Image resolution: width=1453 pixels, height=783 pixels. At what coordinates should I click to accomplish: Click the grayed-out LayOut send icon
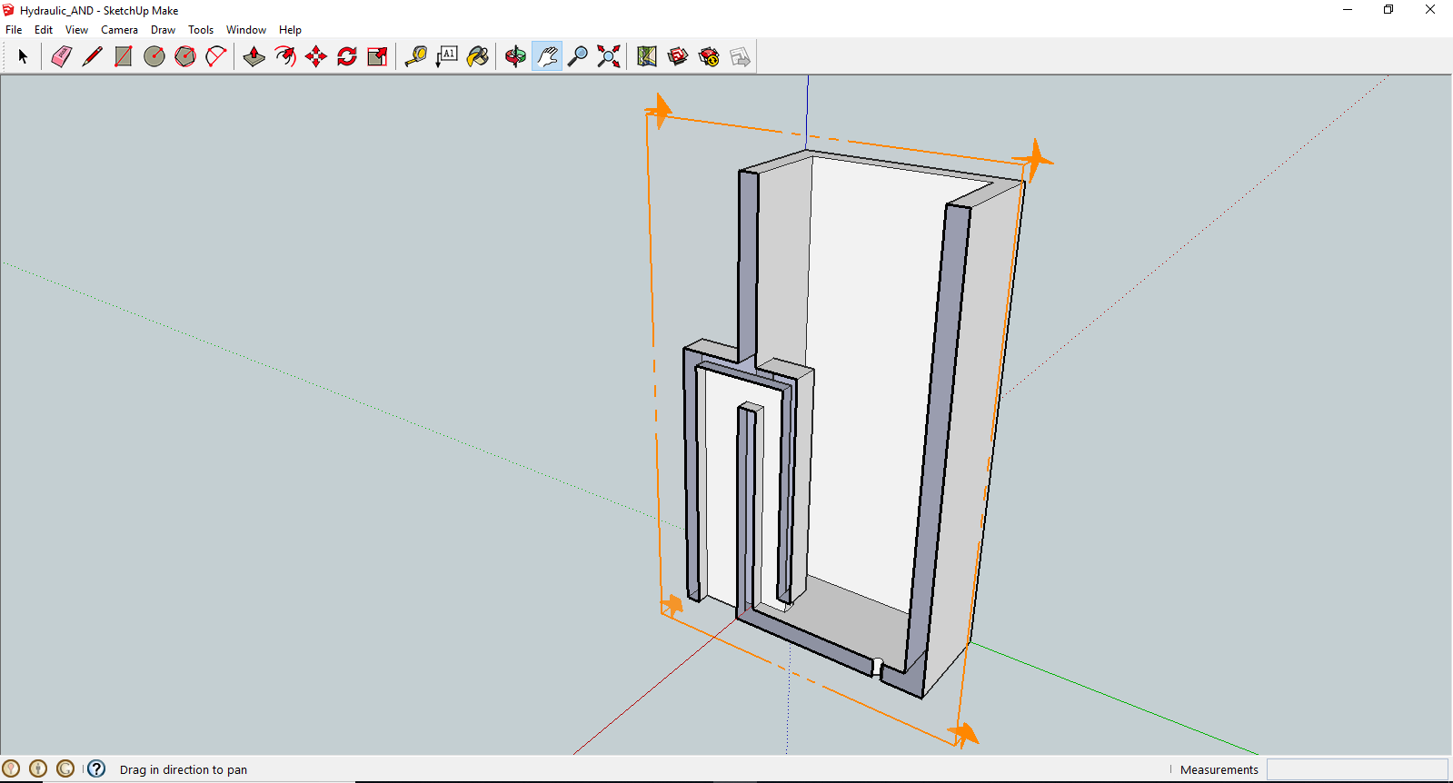[740, 56]
